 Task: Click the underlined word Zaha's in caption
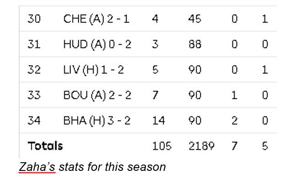click(x=37, y=167)
